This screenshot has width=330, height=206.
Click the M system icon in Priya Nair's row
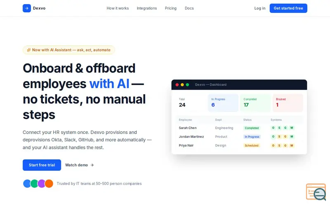coord(292,145)
